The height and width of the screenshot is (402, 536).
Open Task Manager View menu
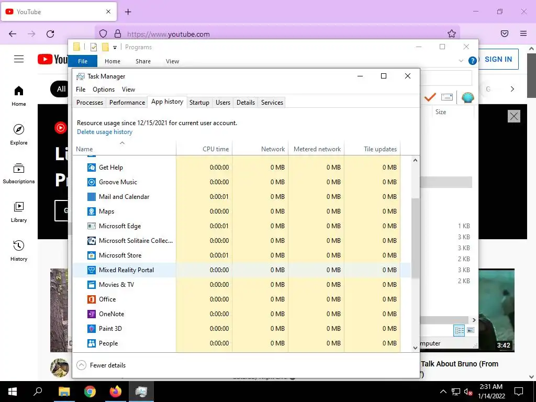click(129, 90)
